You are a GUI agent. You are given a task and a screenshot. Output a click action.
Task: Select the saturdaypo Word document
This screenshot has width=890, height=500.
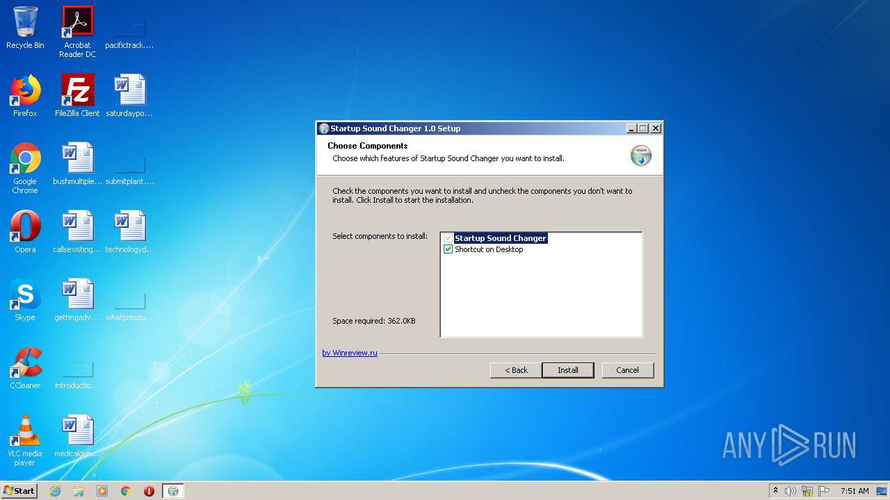pyautogui.click(x=129, y=96)
